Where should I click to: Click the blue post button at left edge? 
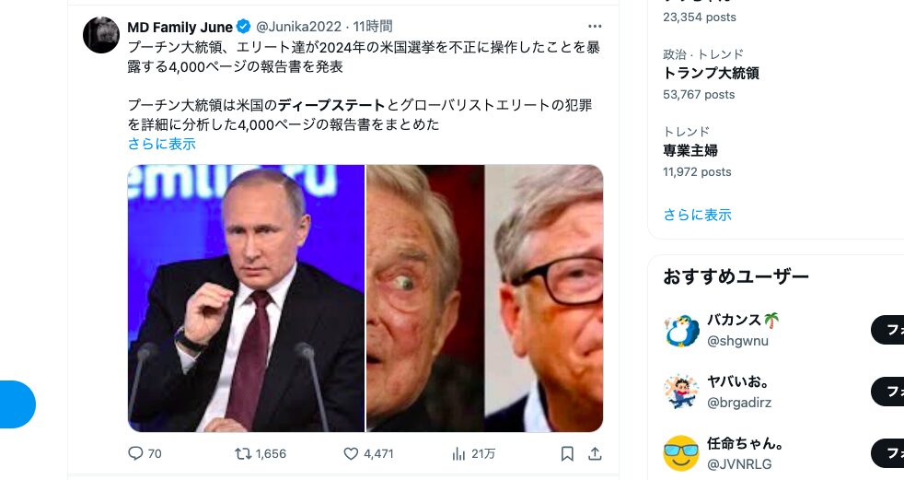coord(17,404)
